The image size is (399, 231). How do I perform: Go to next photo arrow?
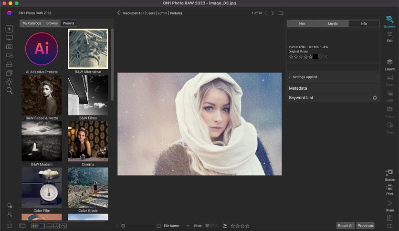[272, 13]
